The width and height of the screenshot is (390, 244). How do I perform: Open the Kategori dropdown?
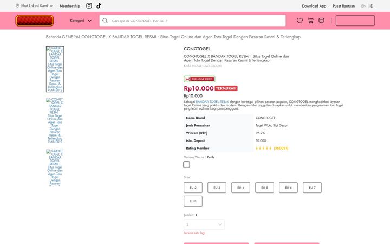click(x=81, y=21)
